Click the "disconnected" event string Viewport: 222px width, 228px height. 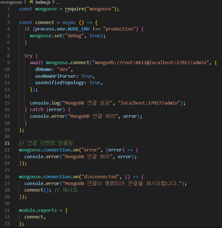(100, 177)
